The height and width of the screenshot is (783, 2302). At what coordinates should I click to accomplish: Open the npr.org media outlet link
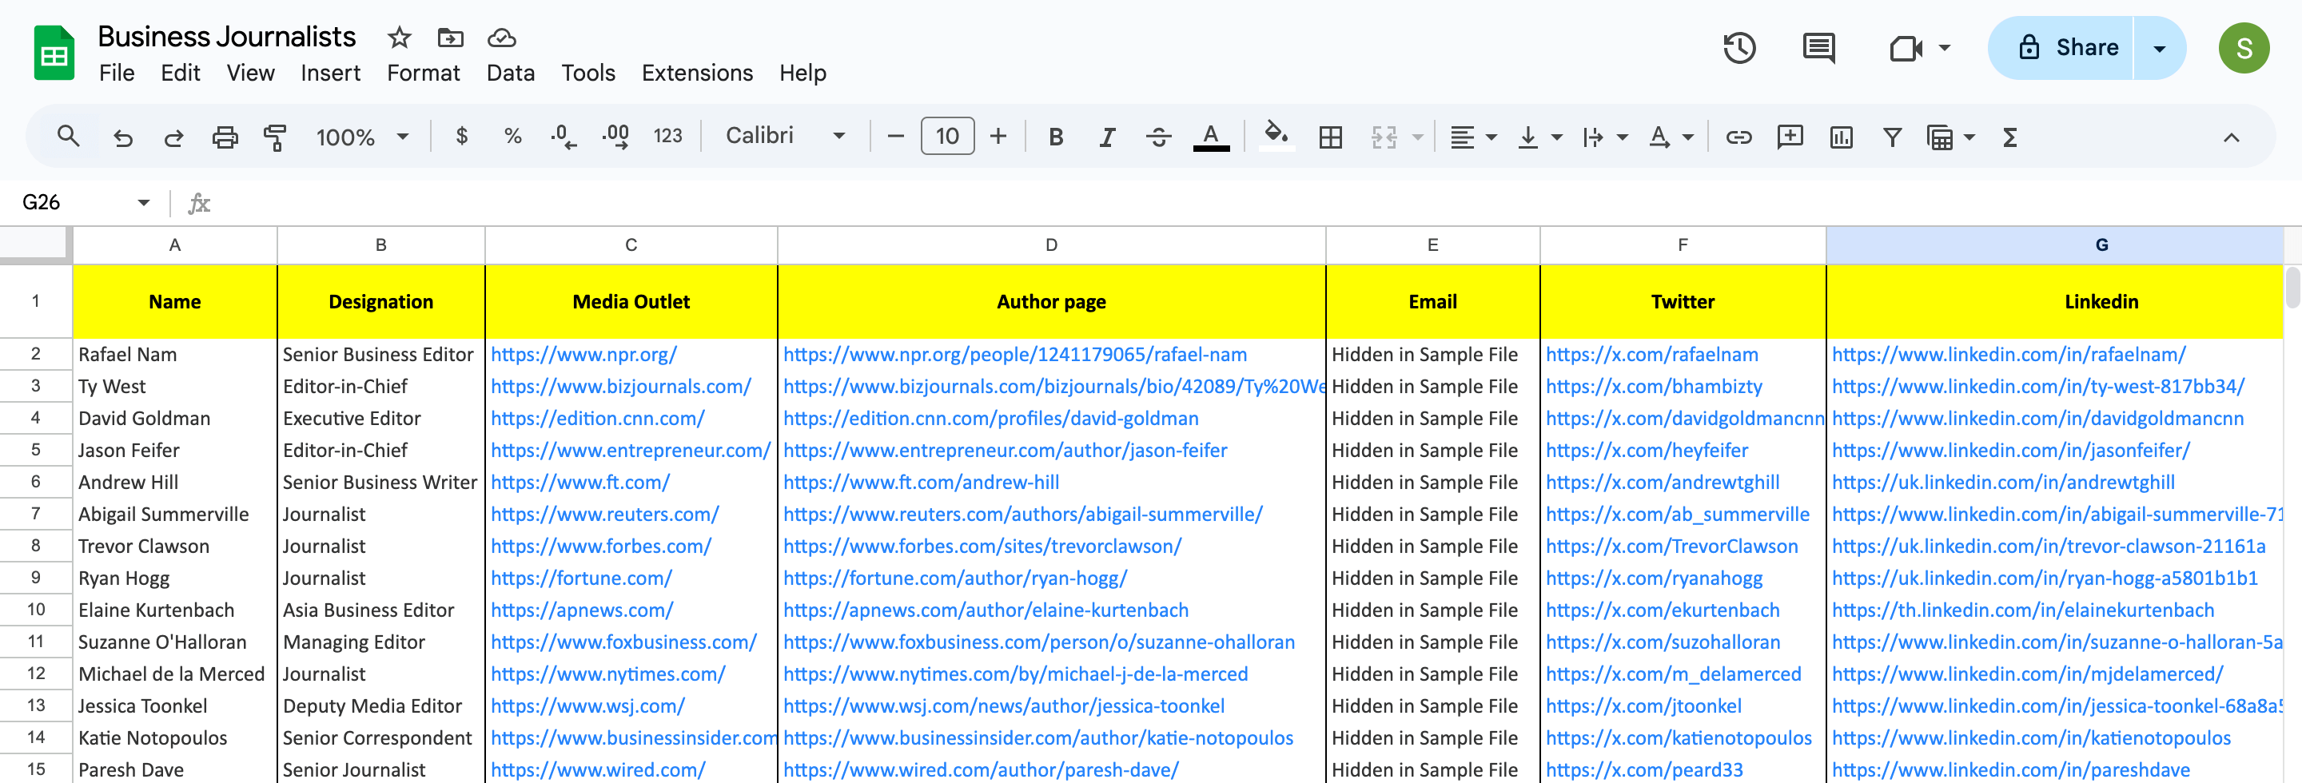[x=583, y=355]
